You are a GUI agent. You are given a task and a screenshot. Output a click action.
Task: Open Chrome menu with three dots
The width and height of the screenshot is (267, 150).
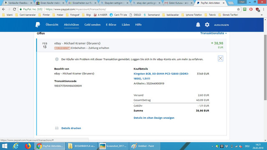point(264,9)
